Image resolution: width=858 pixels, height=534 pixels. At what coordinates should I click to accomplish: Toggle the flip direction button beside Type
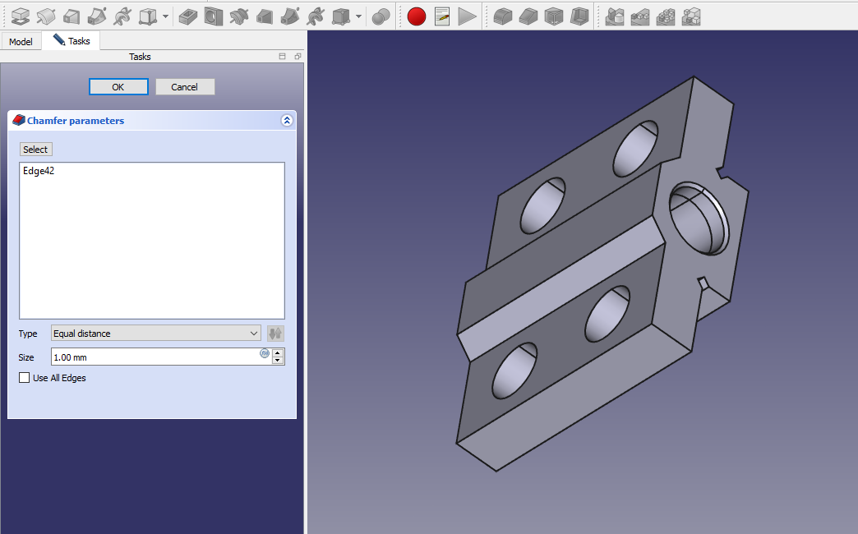click(275, 334)
